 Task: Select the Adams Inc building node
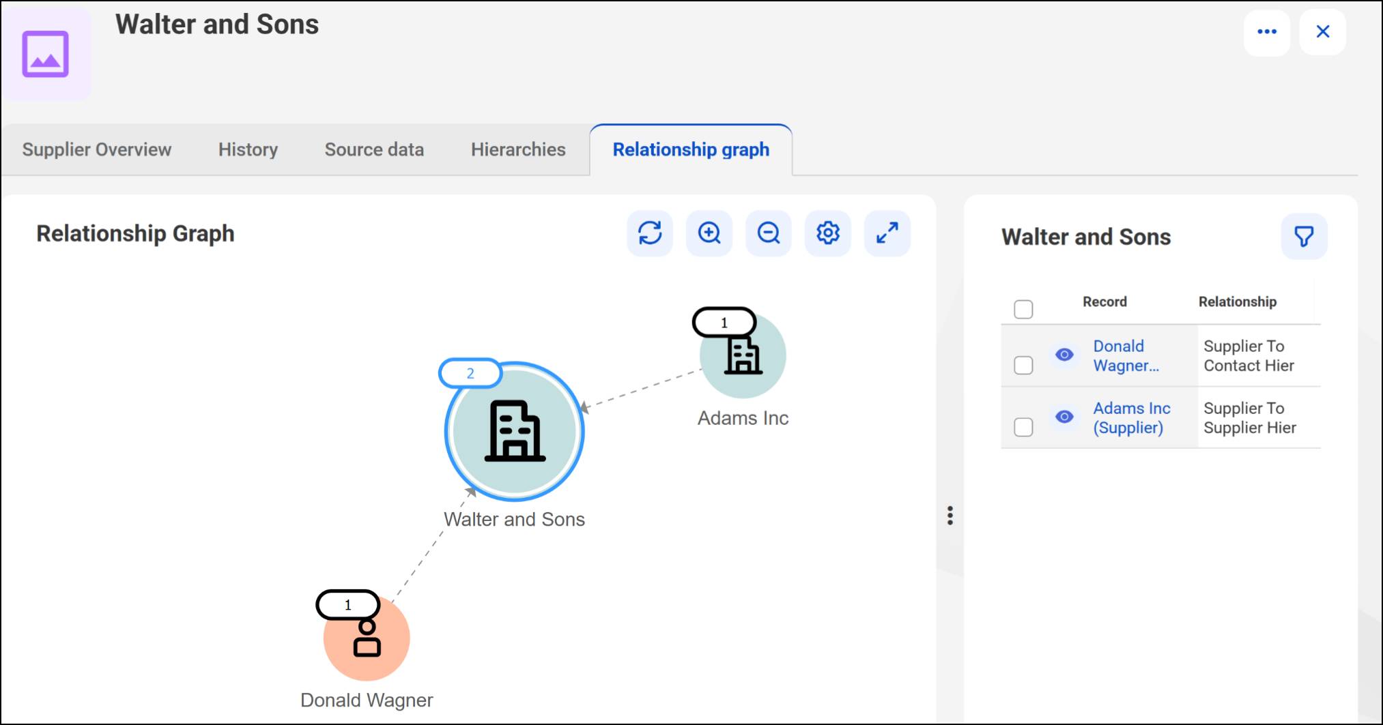743,355
